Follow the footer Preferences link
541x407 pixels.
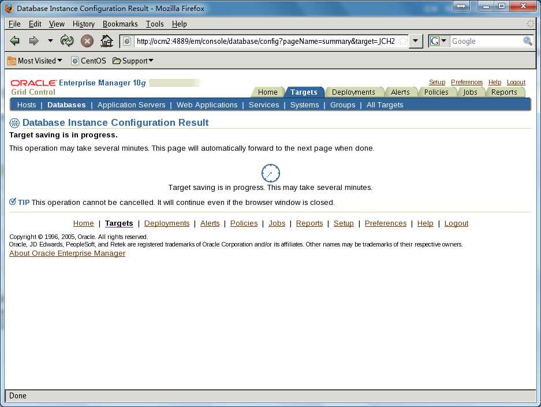386,223
